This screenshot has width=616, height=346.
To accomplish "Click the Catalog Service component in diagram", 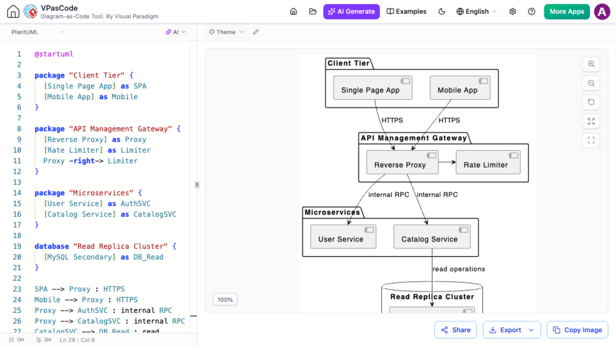I will pos(432,237).
